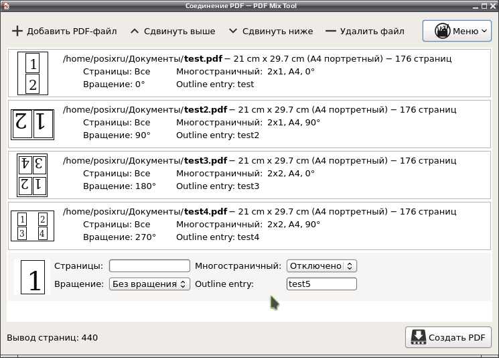The image size is (499, 358).
Task: Click the Remove file (Удалить файл) button
Action: [365, 32]
